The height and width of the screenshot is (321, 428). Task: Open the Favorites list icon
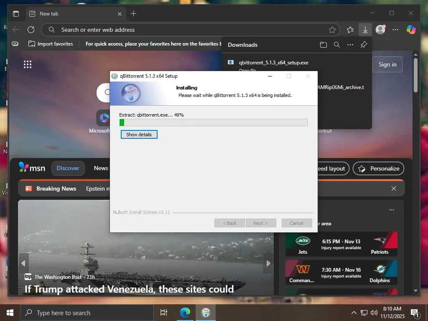[x=350, y=30]
